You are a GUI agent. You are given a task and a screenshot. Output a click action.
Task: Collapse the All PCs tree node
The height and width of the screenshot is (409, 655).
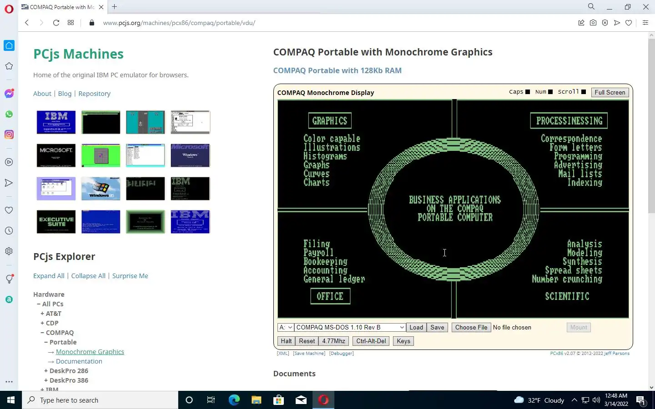[39, 304]
